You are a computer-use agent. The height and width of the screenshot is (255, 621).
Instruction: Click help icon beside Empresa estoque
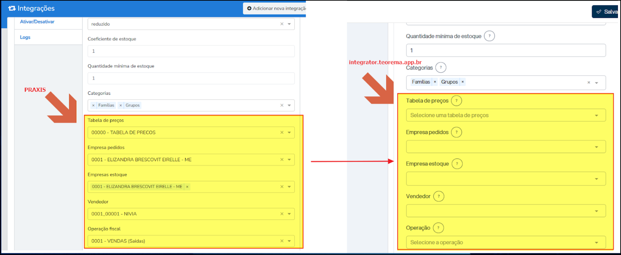click(x=457, y=164)
